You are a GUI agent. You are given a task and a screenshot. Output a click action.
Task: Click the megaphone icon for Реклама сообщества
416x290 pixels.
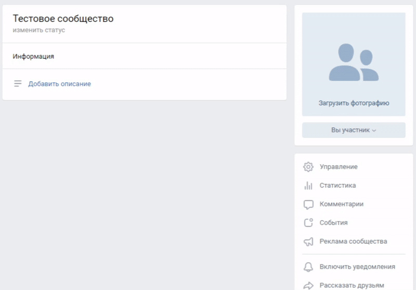pyautogui.click(x=308, y=242)
